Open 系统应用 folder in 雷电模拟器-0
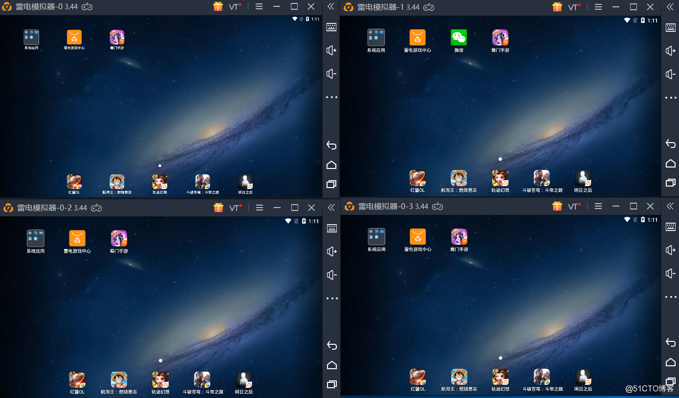Image resolution: width=679 pixels, height=398 pixels. coord(31,37)
